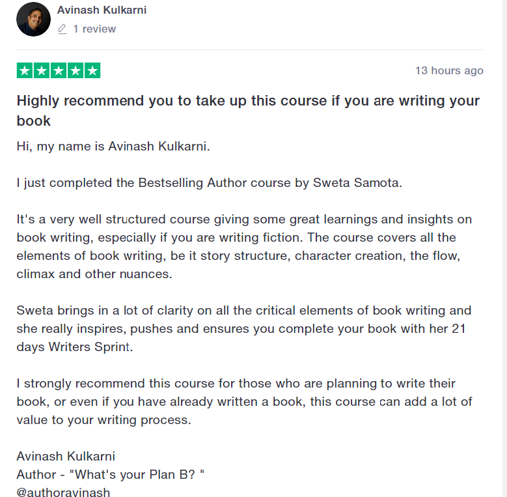Click the second green rating star
507x497 pixels.
pyautogui.click(x=42, y=71)
